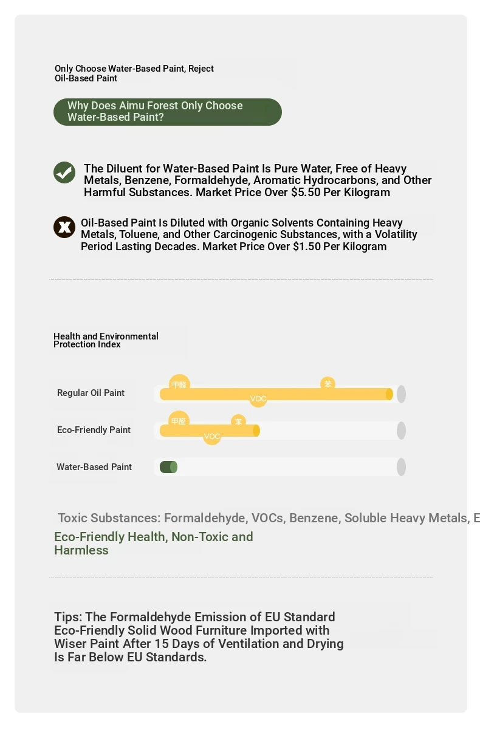Screen dimensions: 480x730
Task: Click the VOC bubble on Eco-Friendly Paint bar
Action: (212, 436)
